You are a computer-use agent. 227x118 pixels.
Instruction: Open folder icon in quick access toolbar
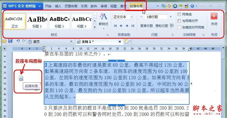tap(4, 41)
